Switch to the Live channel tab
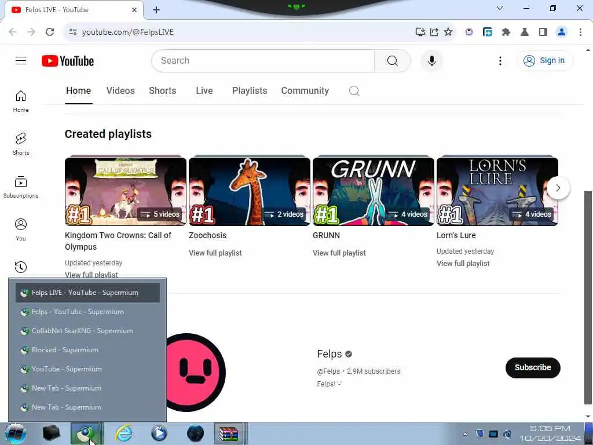593x445 pixels. click(204, 91)
